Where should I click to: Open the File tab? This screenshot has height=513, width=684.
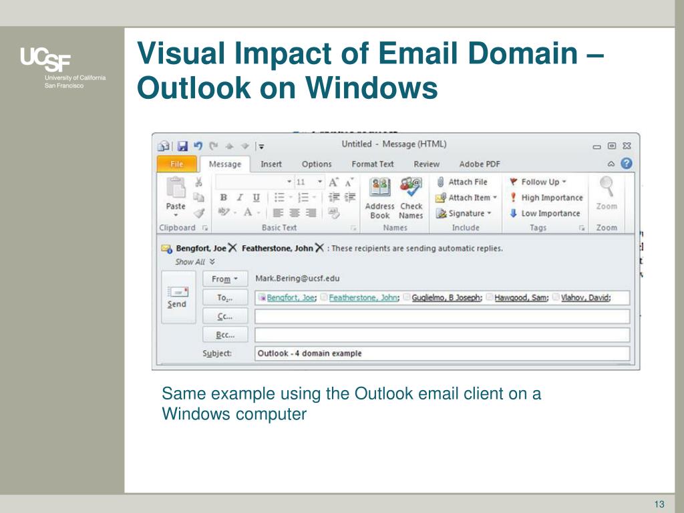176,164
